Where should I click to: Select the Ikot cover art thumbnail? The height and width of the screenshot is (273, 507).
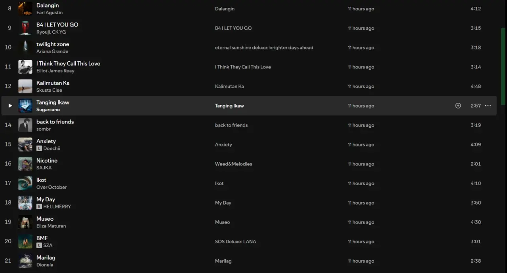pyautogui.click(x=25, y=183)
